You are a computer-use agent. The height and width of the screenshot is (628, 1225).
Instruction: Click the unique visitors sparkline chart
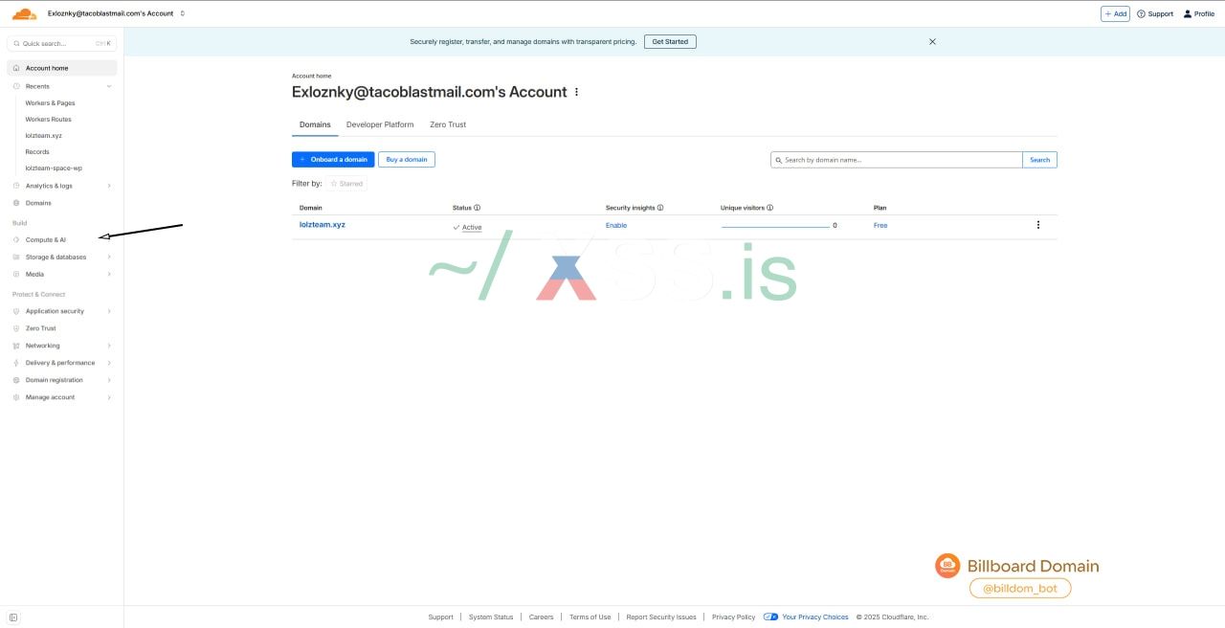pos(775,226)
